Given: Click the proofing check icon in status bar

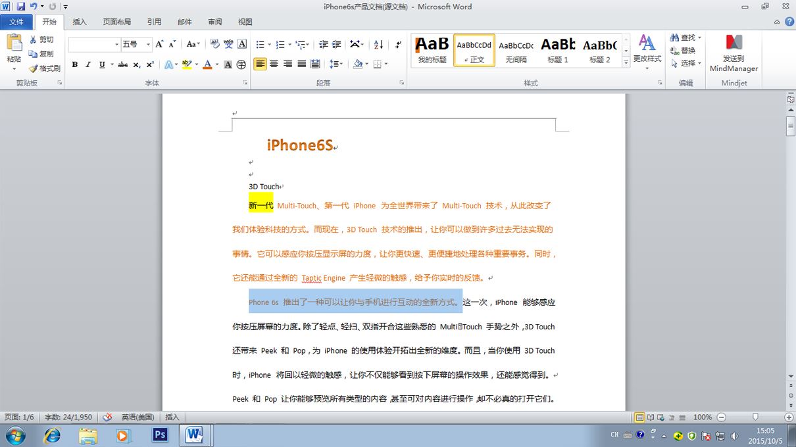Looking at the screenshot, I should (x=107, y=417).
